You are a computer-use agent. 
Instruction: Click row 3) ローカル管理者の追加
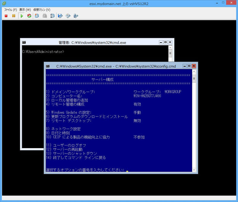coord(67,100)
